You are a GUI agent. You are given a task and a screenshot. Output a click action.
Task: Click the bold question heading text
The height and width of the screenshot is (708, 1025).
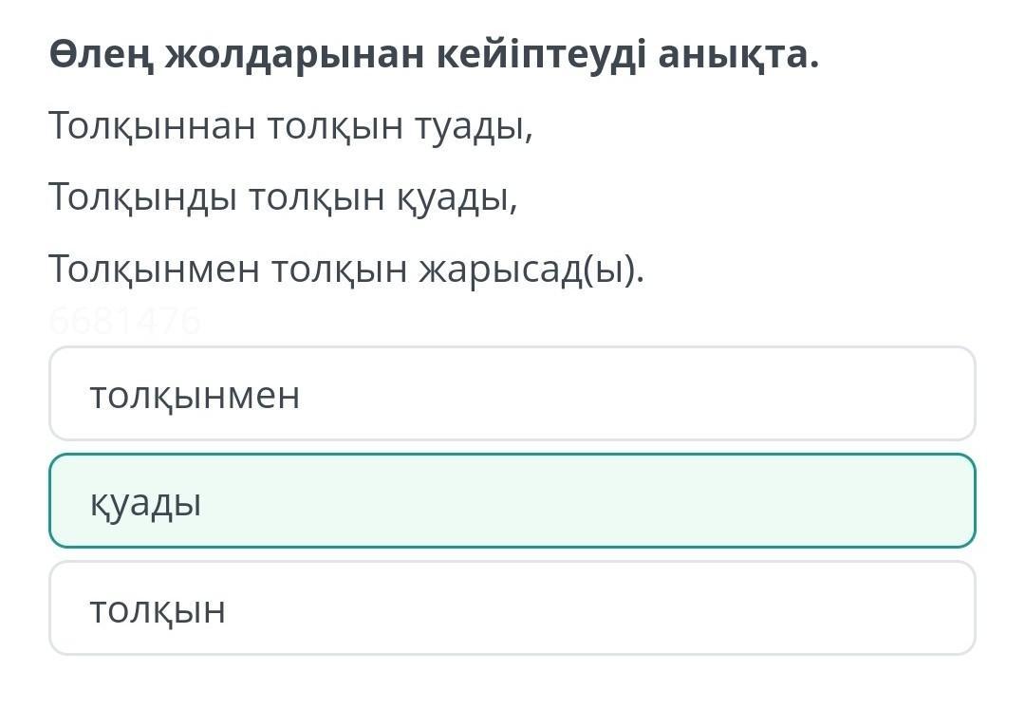[x=434, y=56]
